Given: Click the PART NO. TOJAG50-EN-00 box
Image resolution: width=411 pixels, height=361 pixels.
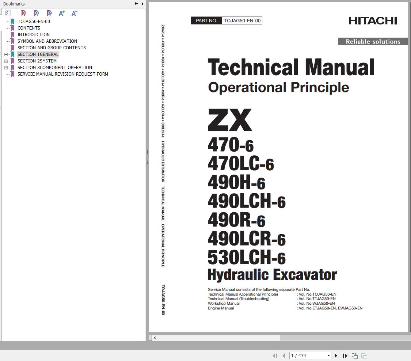Looking at the screenshot, I should [227, 20].
